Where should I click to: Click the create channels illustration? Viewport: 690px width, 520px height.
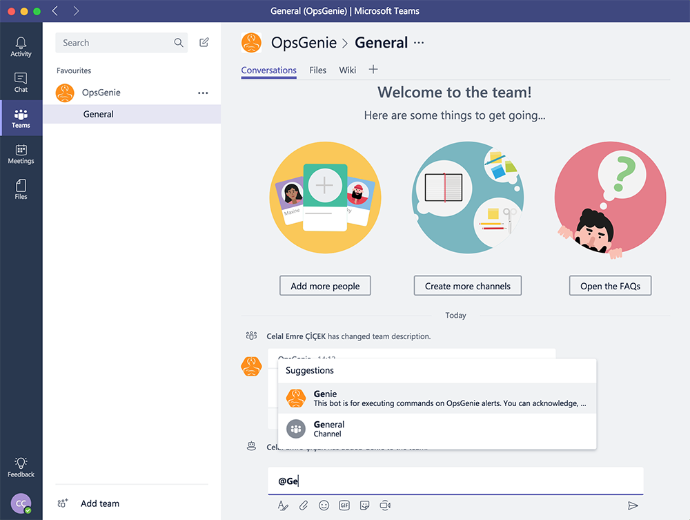[468, 198]
